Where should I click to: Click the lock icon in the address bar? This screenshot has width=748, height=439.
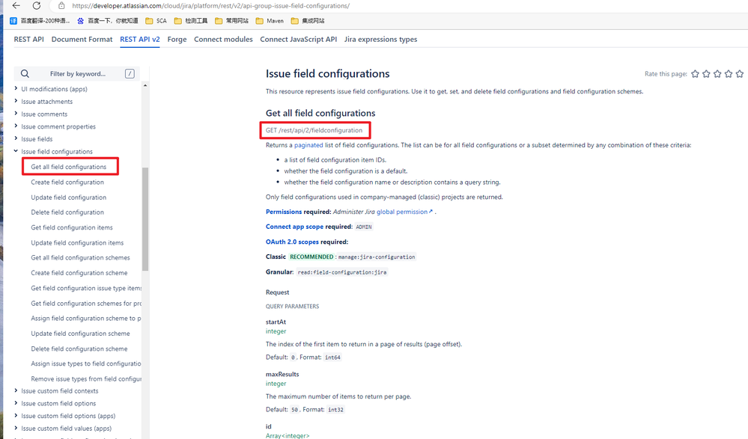(x=61, y=6)
